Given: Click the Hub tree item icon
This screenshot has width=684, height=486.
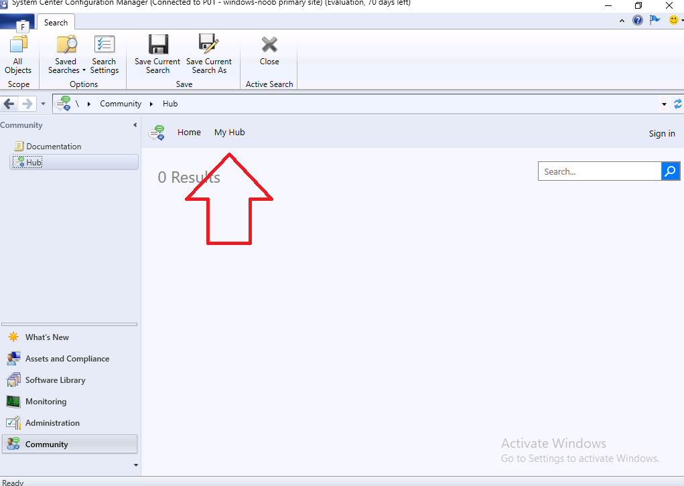Looking at the screenshot, I should click(x=19, y=162).
